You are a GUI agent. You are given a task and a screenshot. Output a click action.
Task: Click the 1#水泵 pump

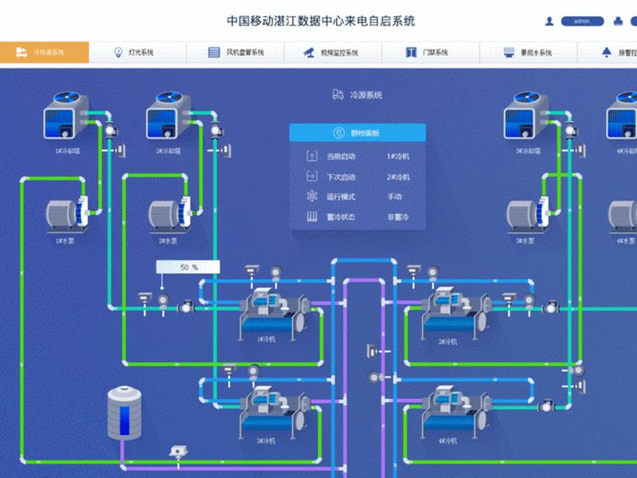click(x=67, y=214)
